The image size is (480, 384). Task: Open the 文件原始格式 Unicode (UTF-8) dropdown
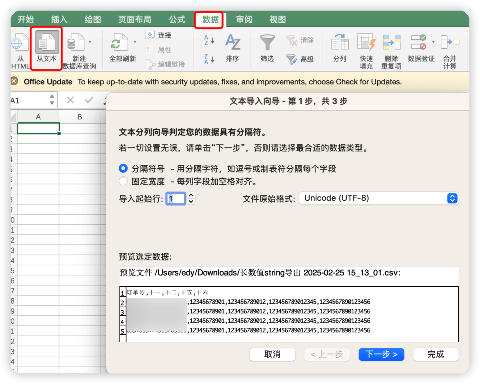[379, 198]
